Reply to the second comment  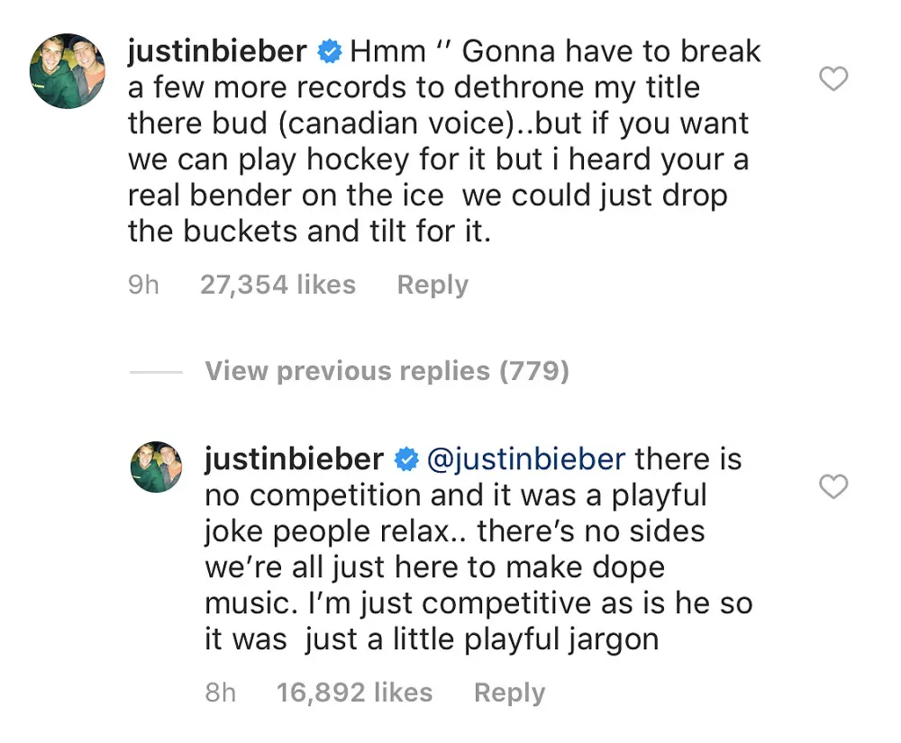click(x=509, y=693)
